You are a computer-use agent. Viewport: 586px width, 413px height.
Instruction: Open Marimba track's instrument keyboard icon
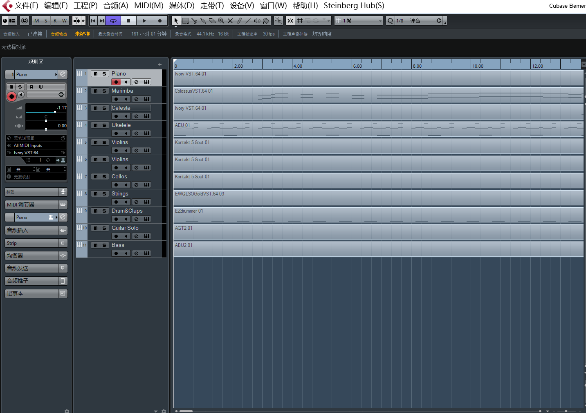[146, 99]
